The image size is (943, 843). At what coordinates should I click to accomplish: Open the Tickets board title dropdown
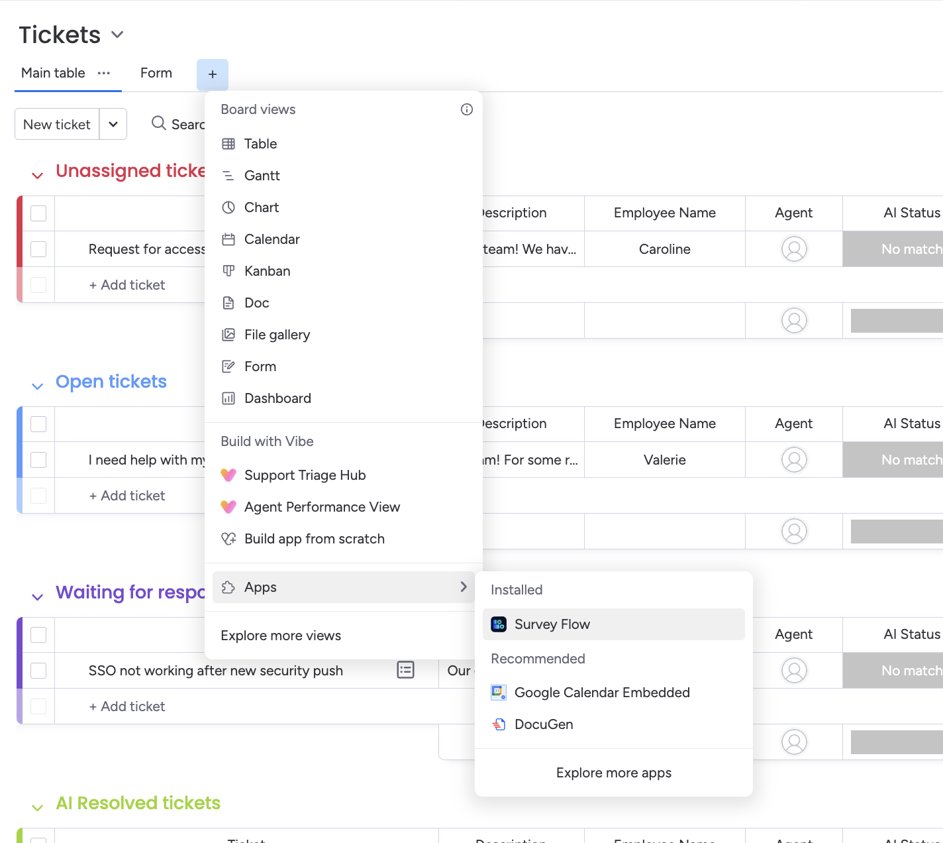(117, 34)
